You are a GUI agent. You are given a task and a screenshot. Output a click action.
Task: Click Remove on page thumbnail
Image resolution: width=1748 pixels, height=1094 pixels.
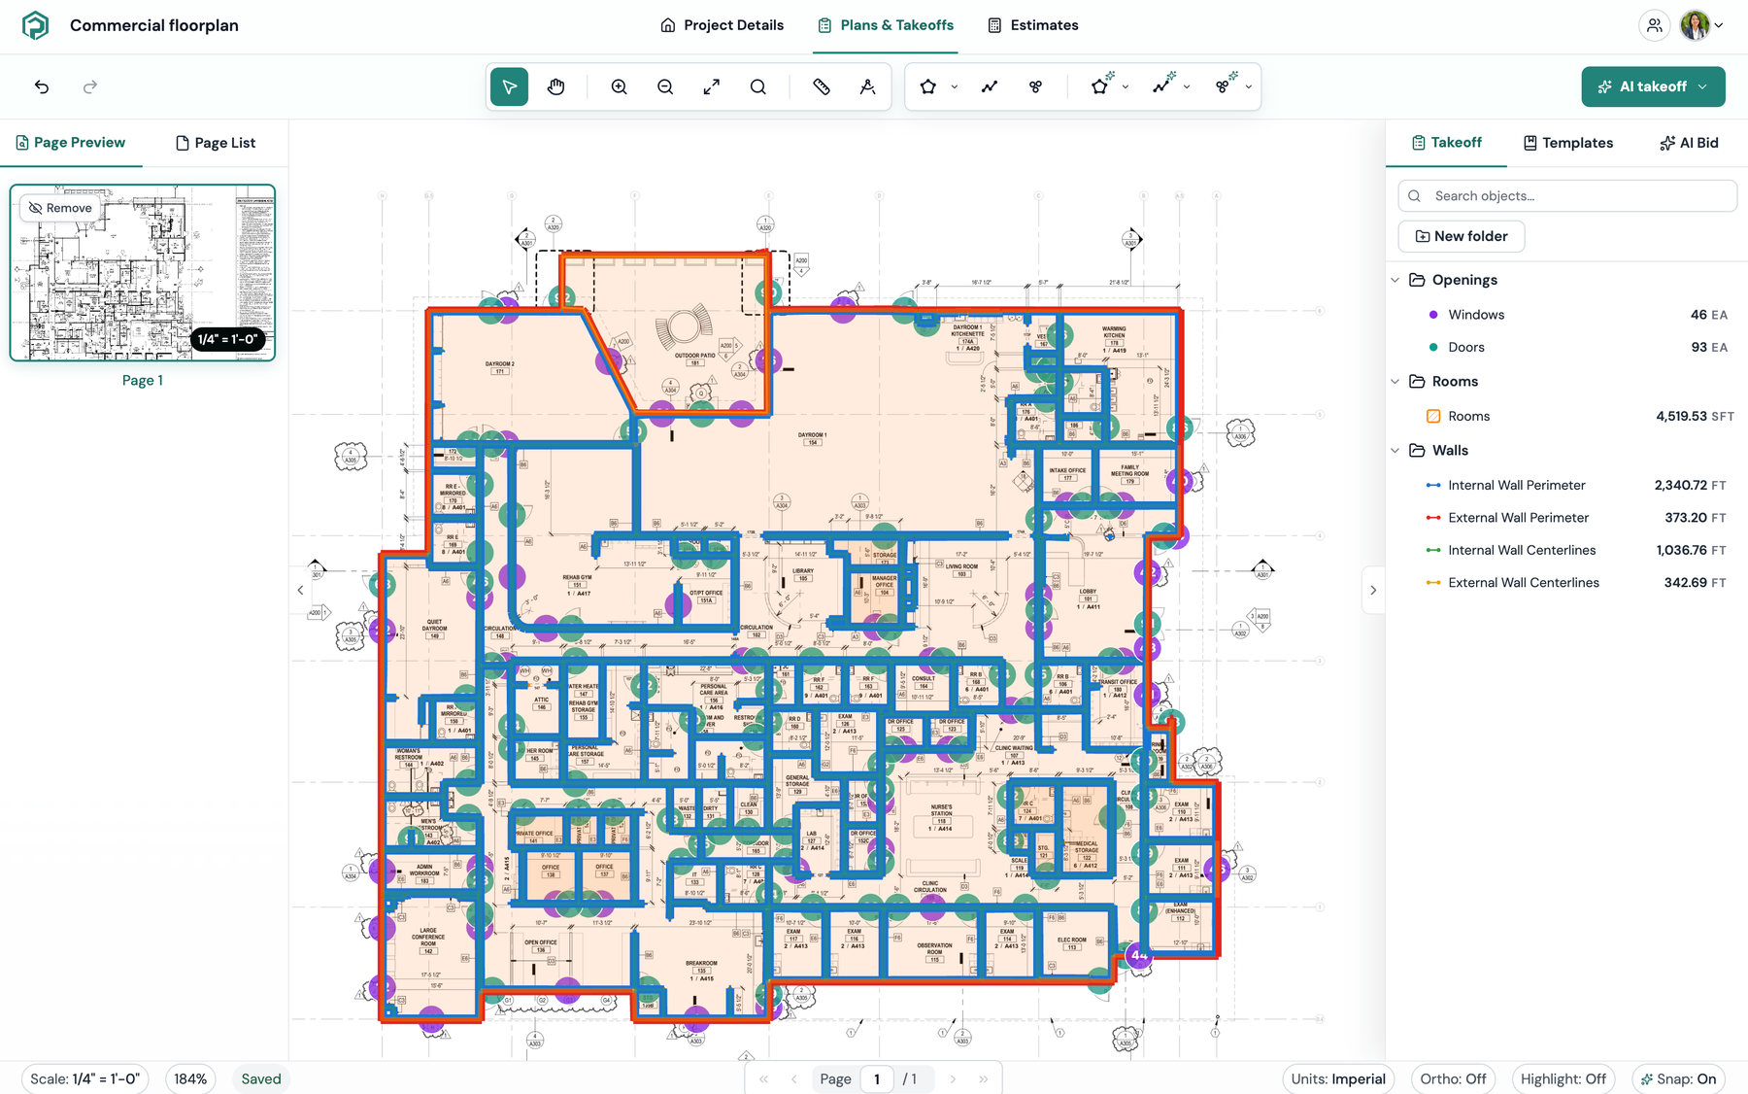[x=60, y=208]
